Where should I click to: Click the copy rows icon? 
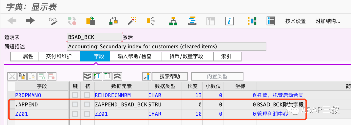(22, 76)
